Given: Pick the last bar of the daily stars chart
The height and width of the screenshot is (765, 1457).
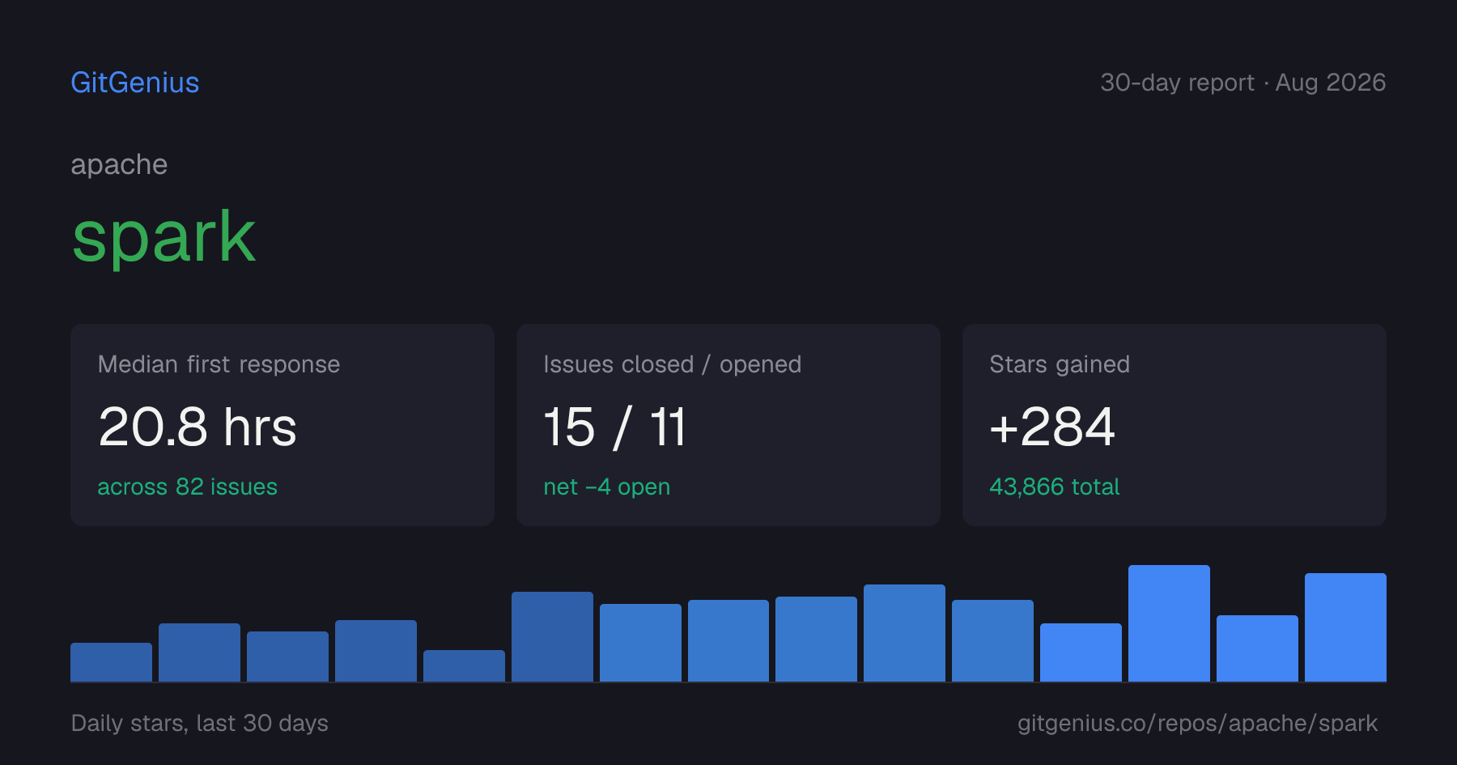Looking at the screenshot, I should [x=1345, y=627].
